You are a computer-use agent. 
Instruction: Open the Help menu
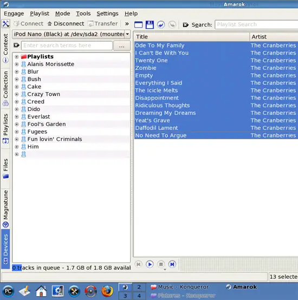pos(131,14)
